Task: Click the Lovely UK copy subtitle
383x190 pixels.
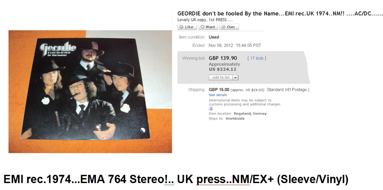Action: coord(205,20)
